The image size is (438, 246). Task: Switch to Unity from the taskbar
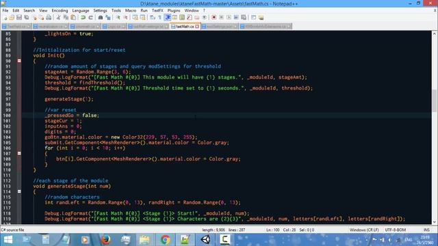tap(205, 240)
